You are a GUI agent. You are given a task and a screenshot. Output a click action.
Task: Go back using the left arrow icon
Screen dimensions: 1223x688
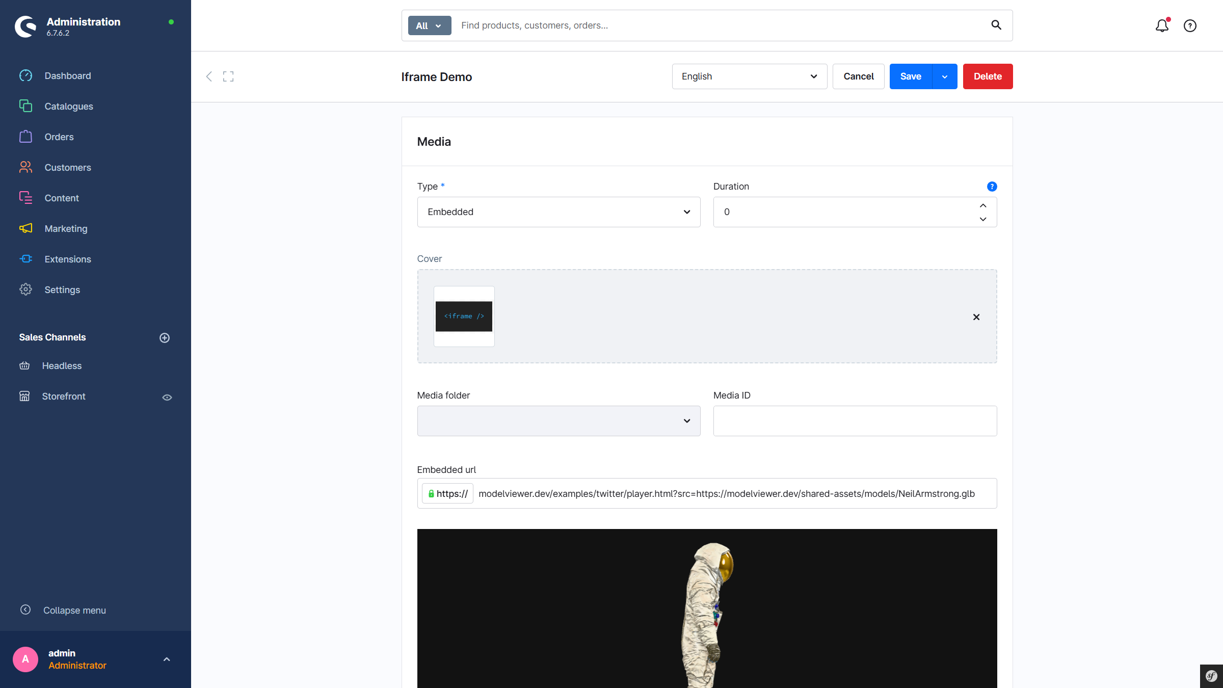click(x=209, y=76)
